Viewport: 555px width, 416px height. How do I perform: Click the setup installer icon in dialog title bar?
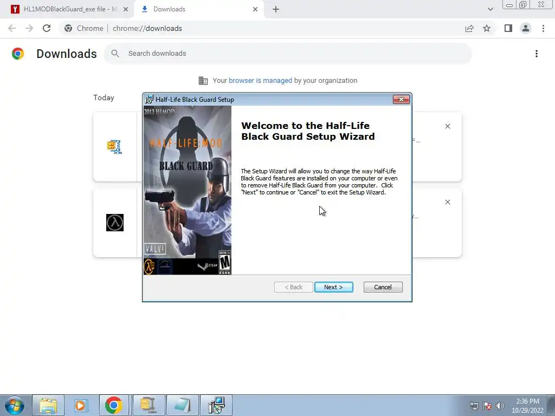(150, 100)
